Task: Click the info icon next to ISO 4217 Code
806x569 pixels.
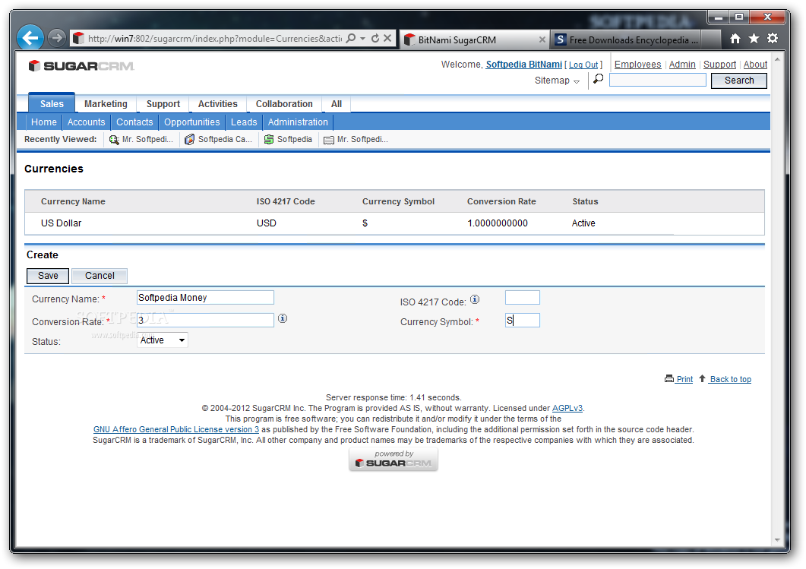Action: (x=475, y=299)
